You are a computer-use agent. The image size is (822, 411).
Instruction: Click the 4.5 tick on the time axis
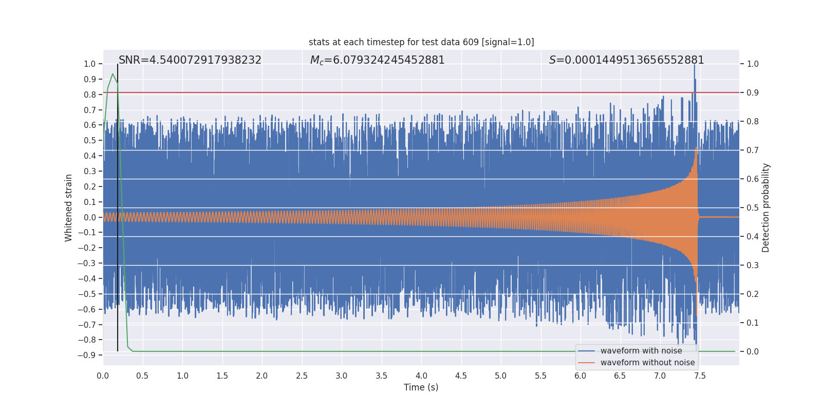461,376
